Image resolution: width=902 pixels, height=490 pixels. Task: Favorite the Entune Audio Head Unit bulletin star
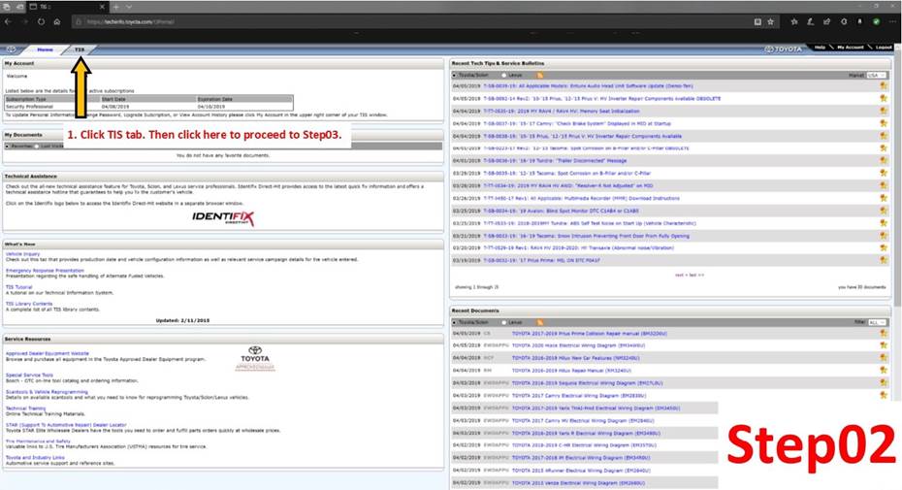pos(884,85)
